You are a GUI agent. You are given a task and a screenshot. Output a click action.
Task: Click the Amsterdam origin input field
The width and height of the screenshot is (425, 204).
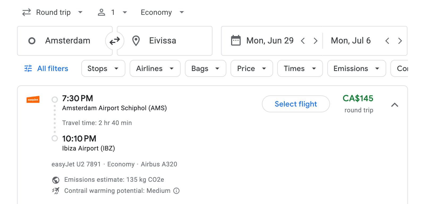coord(68,41)
